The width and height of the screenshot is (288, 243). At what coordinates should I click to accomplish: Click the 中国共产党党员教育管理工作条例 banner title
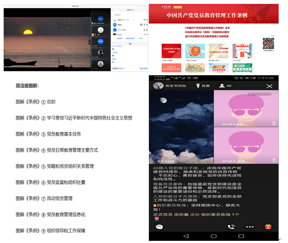[x=207, y=15]
